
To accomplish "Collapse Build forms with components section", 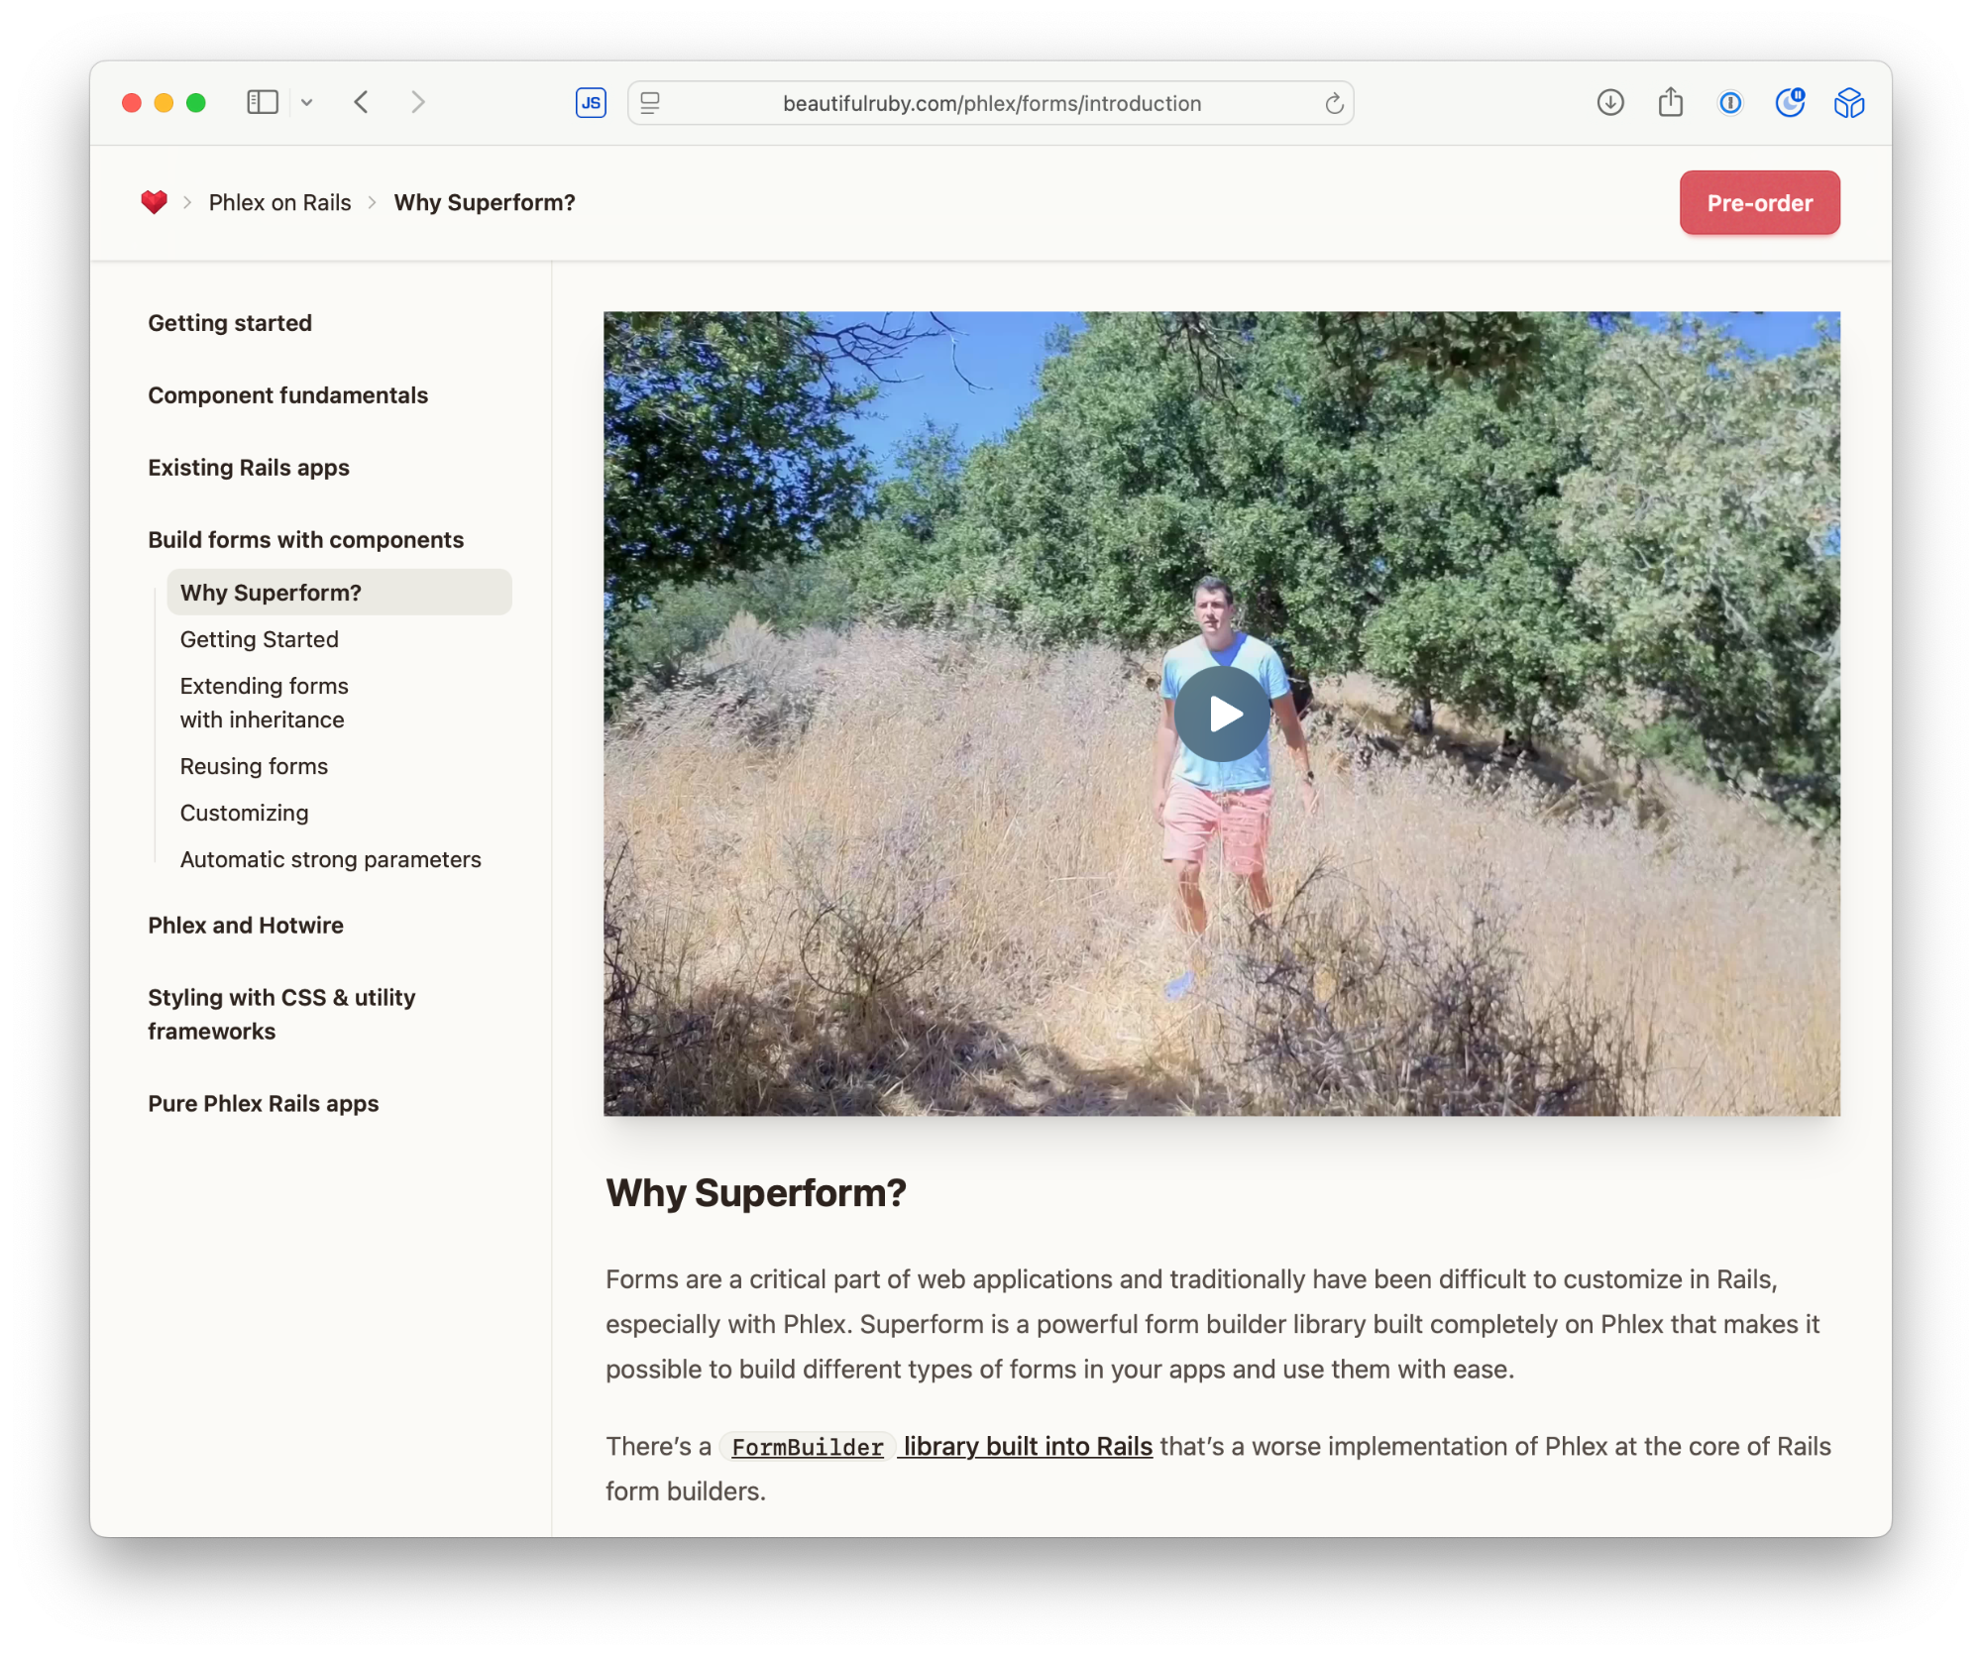I will click(x=305, y=540).
